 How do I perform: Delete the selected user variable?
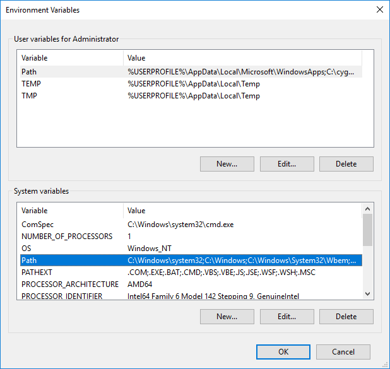346,164
